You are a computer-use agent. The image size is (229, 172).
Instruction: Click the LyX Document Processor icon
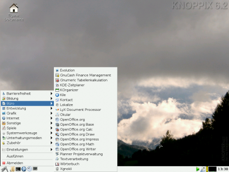click(57, 110)
